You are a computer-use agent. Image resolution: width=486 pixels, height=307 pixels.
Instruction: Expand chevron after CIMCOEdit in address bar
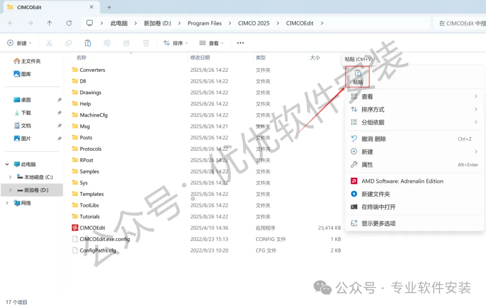tap(322, 23)
